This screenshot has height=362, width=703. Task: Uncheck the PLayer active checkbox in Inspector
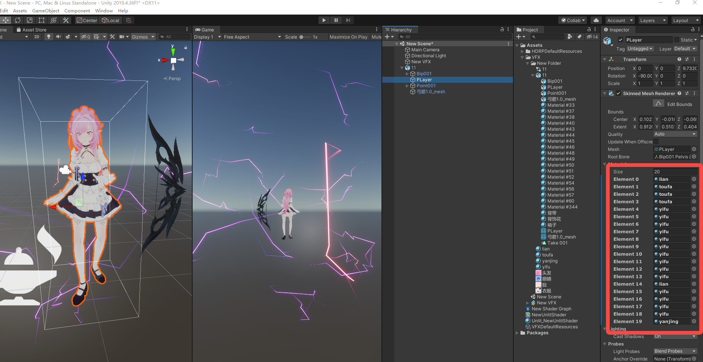(x=621, y=40)
